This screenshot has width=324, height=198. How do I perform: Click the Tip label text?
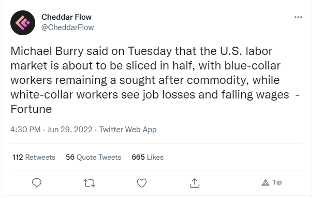click(x=277, y=182)
